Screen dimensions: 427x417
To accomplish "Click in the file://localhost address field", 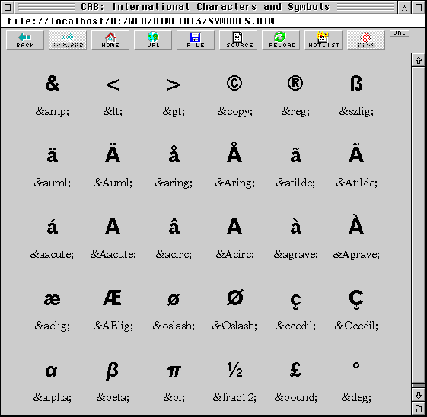I will click(x=212, y=21).
